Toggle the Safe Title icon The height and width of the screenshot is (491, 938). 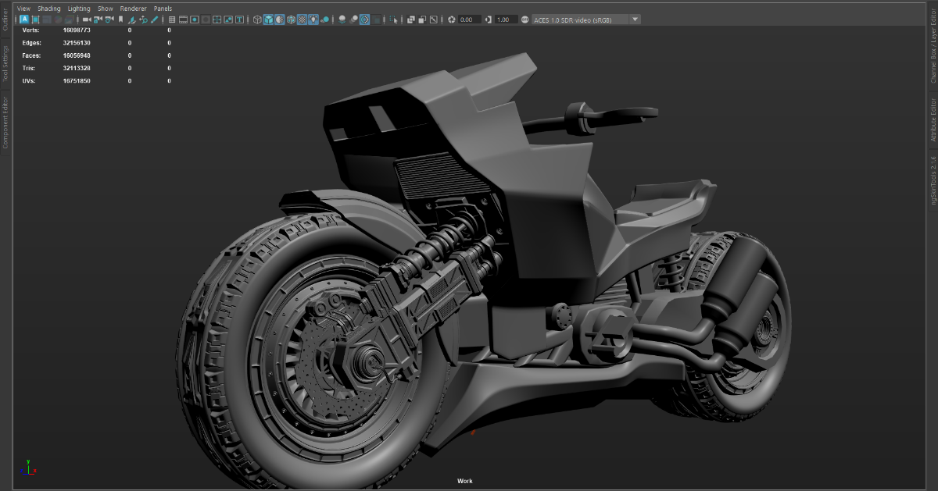coord(239,20)
